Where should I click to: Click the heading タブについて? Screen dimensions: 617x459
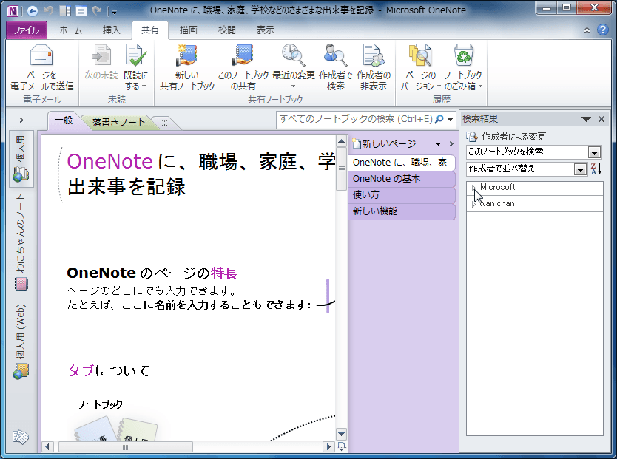tap(109, 370)
